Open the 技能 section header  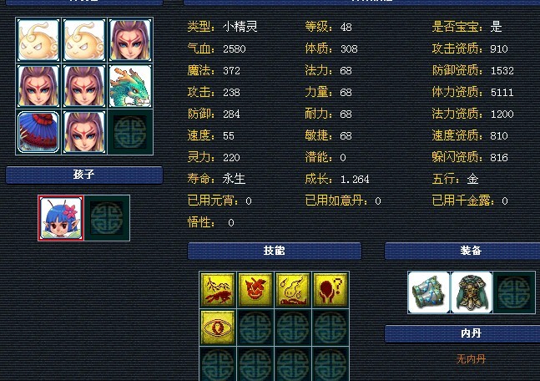tap(275, 251)
